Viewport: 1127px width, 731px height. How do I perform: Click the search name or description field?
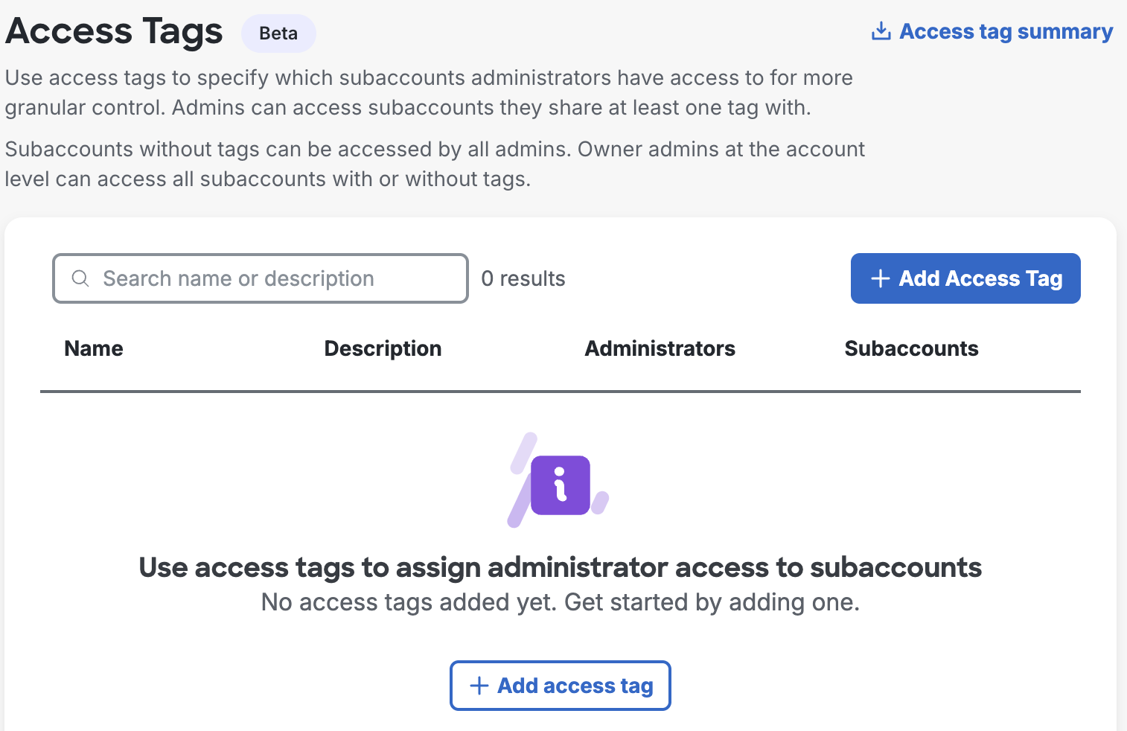pos(260,278)
